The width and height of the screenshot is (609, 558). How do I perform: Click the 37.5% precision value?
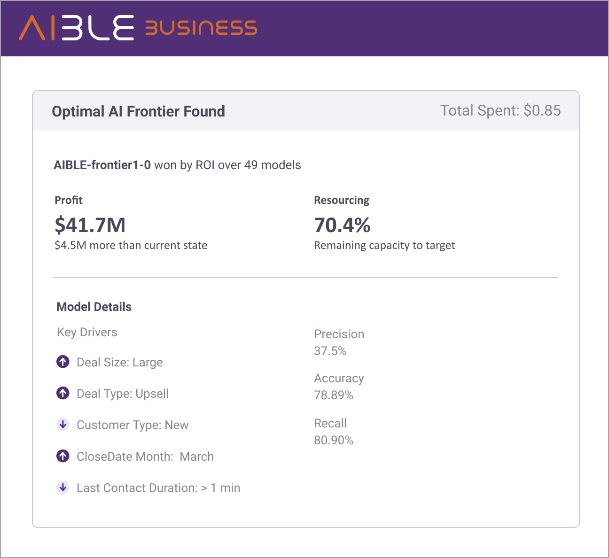coord(330,351)
